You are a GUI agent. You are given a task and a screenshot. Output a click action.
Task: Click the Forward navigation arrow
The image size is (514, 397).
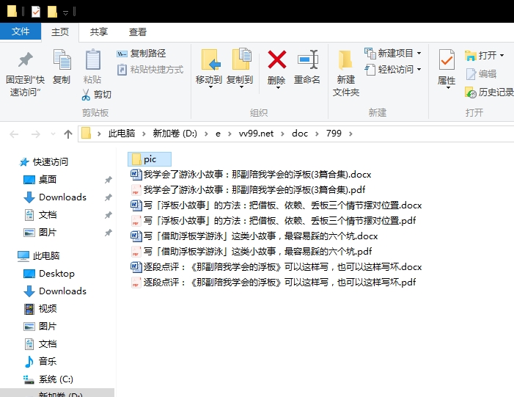tap(35, 134)
